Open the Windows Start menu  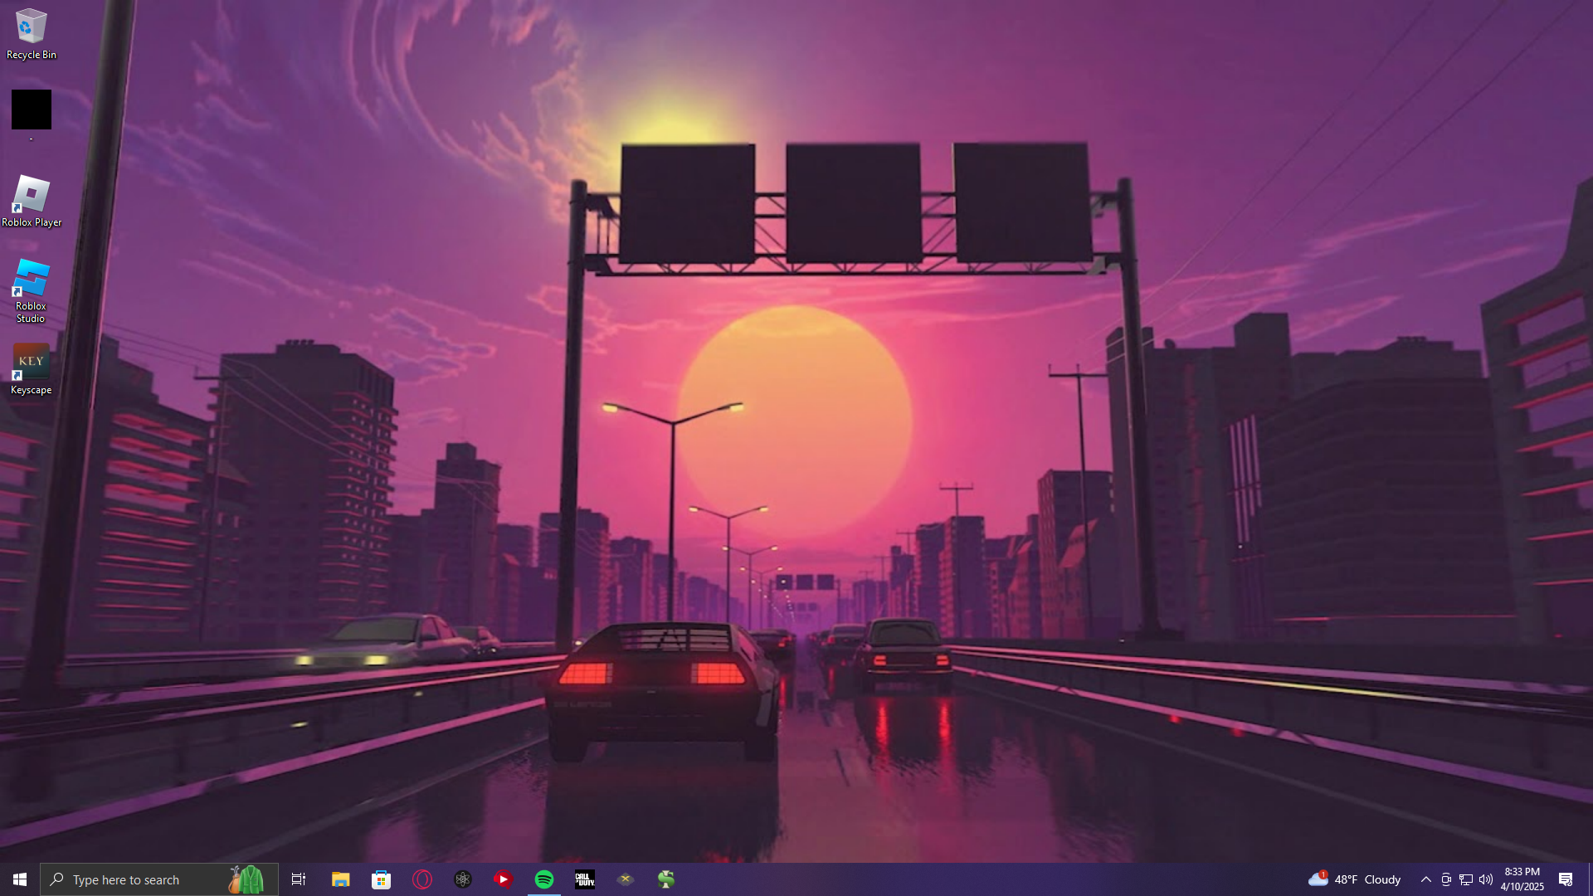tap(20, 879)
